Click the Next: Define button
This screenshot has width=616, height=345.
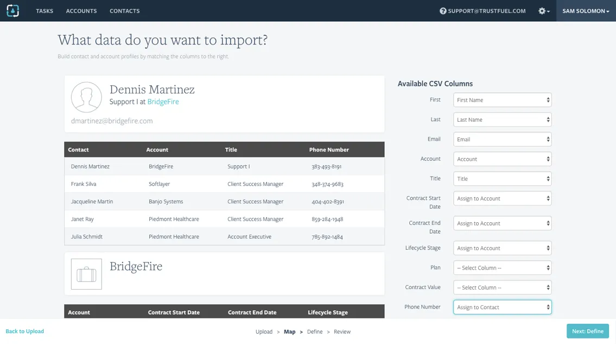(x=587, y=331)
